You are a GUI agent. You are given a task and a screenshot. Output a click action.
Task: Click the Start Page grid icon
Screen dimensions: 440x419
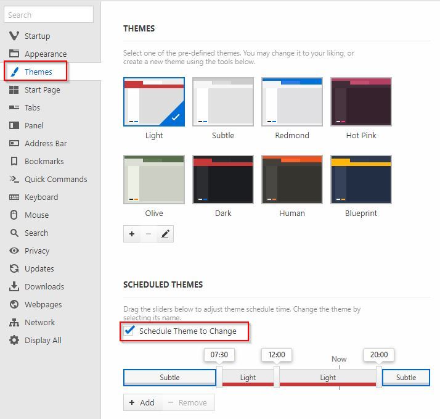point(14,89)
